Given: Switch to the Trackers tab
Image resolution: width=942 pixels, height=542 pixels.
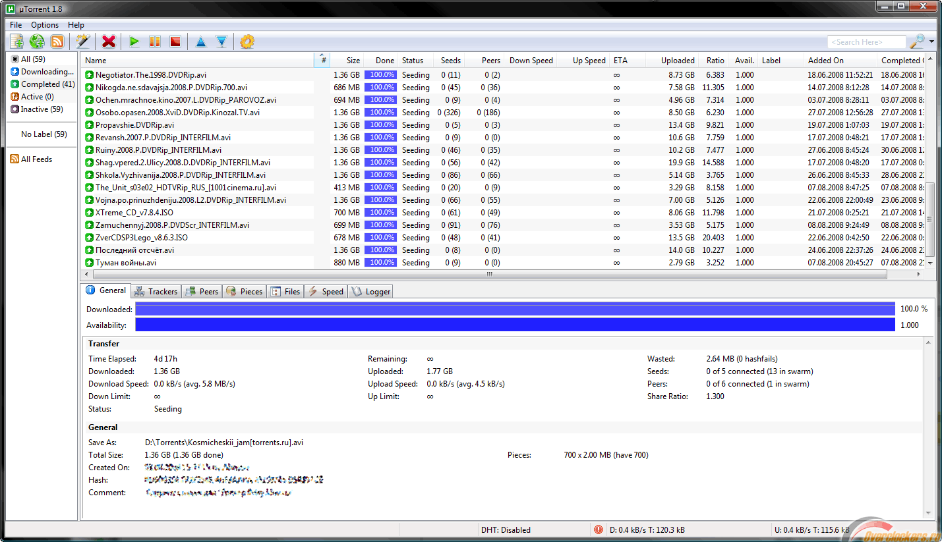Looking at the screenshot, I should tap(156, 290).
